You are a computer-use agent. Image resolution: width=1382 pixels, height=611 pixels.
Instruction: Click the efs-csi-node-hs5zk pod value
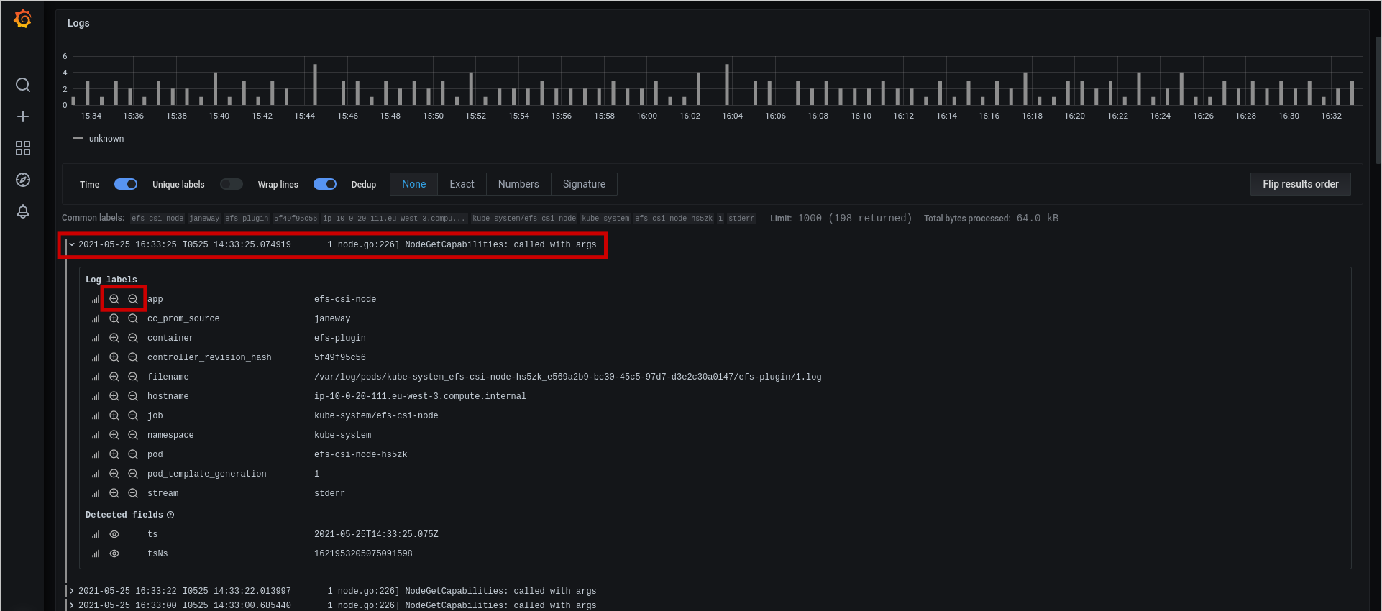tap(360, 454)
